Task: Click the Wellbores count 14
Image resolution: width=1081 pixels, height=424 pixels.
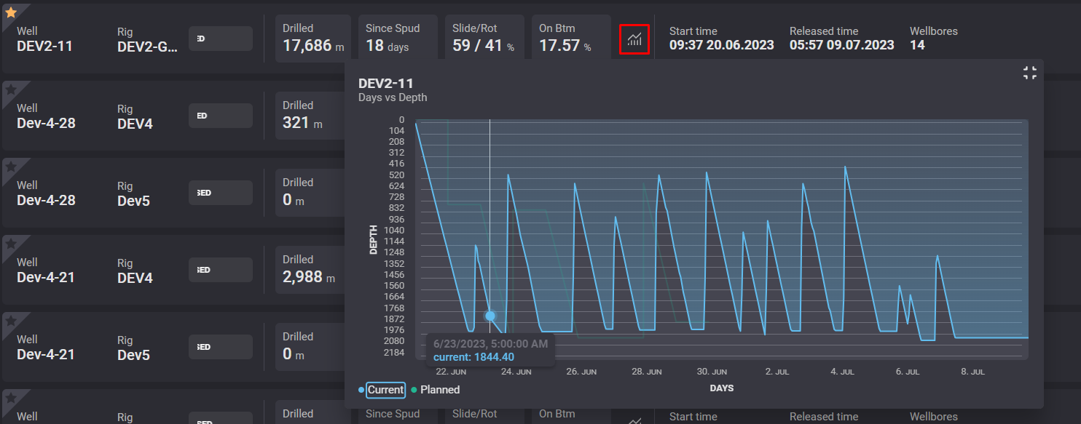Action: click(917, 45)
